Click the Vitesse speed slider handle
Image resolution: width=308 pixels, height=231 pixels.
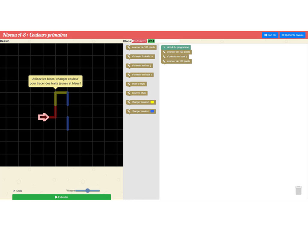[x=88, y=190]
